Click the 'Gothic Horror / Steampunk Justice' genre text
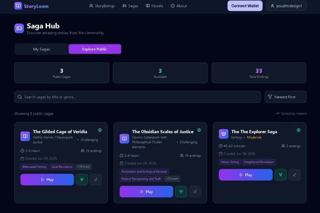This screenshot has width=320, height=213. tap(53, 140)
